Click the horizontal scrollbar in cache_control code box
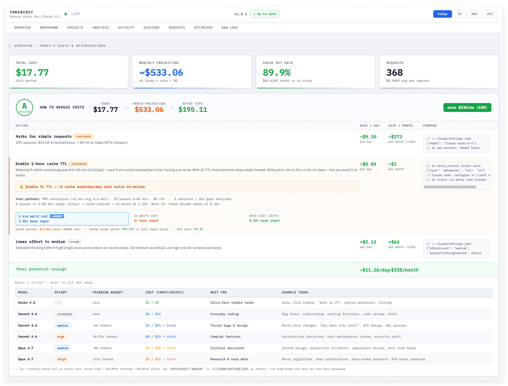 tap(450, 187)
